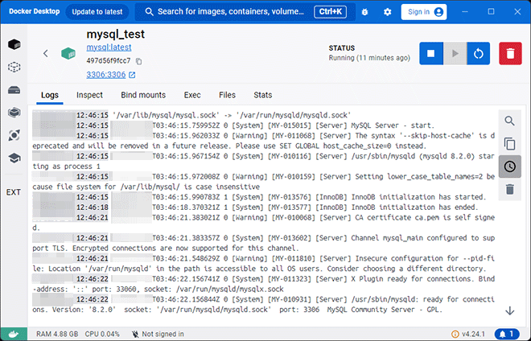This screenshot has height=341, width=531.
Task: Click the mysql_test container cube icon
Action: [x=68, y=54]
